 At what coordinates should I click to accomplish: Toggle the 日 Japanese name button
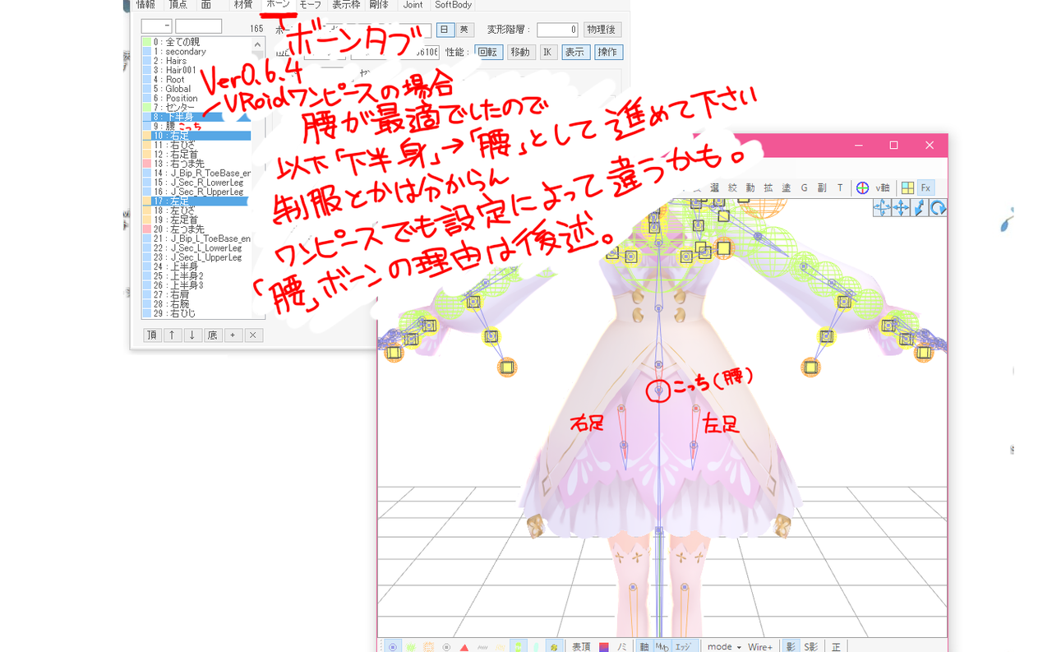(x=445, y=30)
